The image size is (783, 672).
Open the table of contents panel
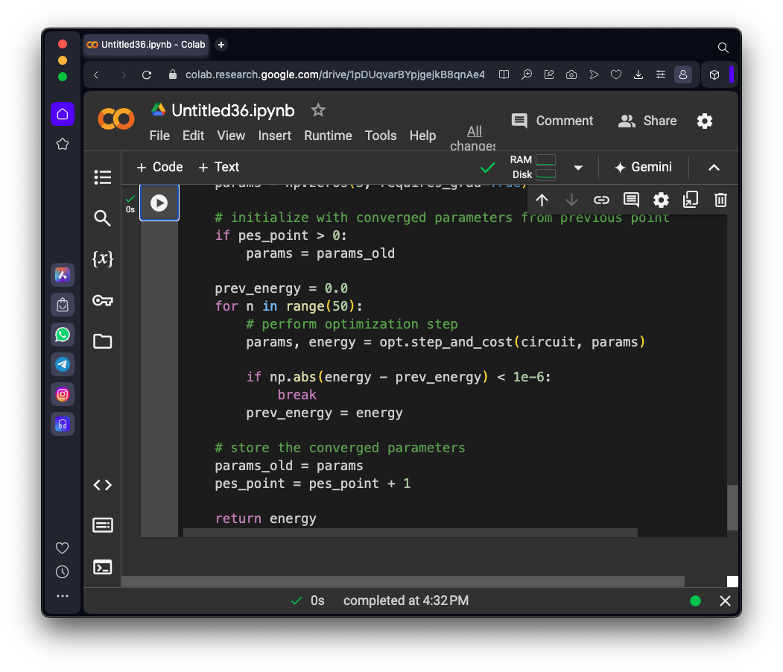coord(103,177)
